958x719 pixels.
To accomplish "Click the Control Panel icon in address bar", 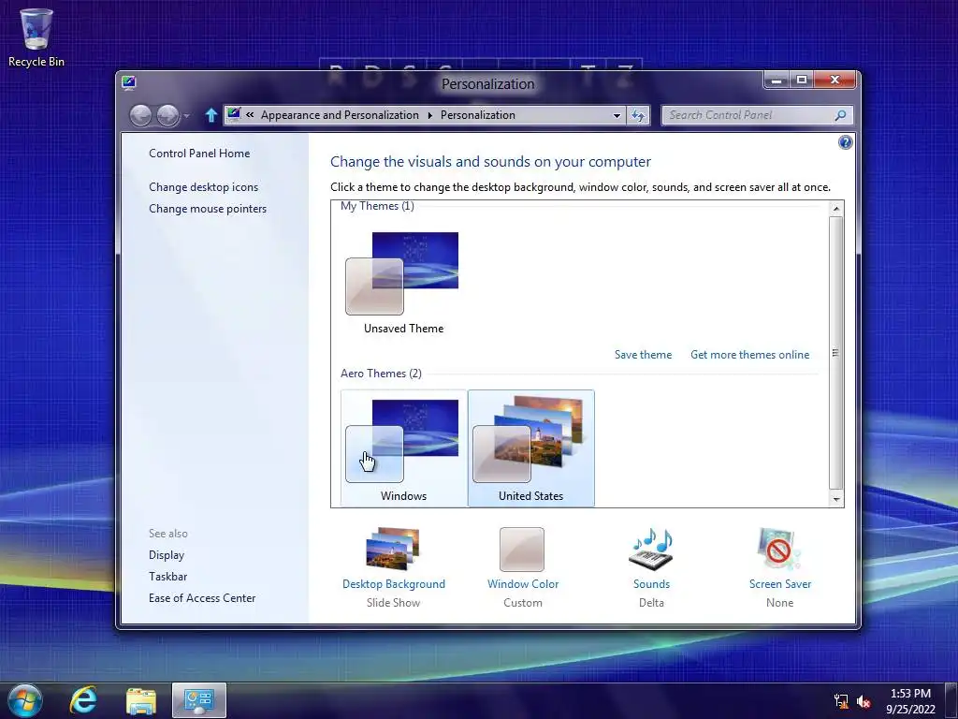I will (233, 114).
